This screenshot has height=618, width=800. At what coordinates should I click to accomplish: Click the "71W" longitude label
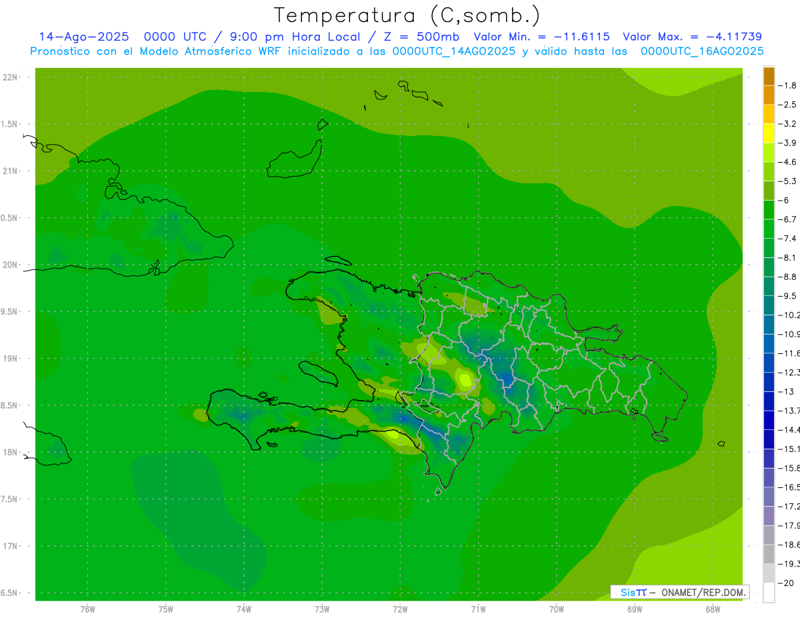(x=478, y=609)
